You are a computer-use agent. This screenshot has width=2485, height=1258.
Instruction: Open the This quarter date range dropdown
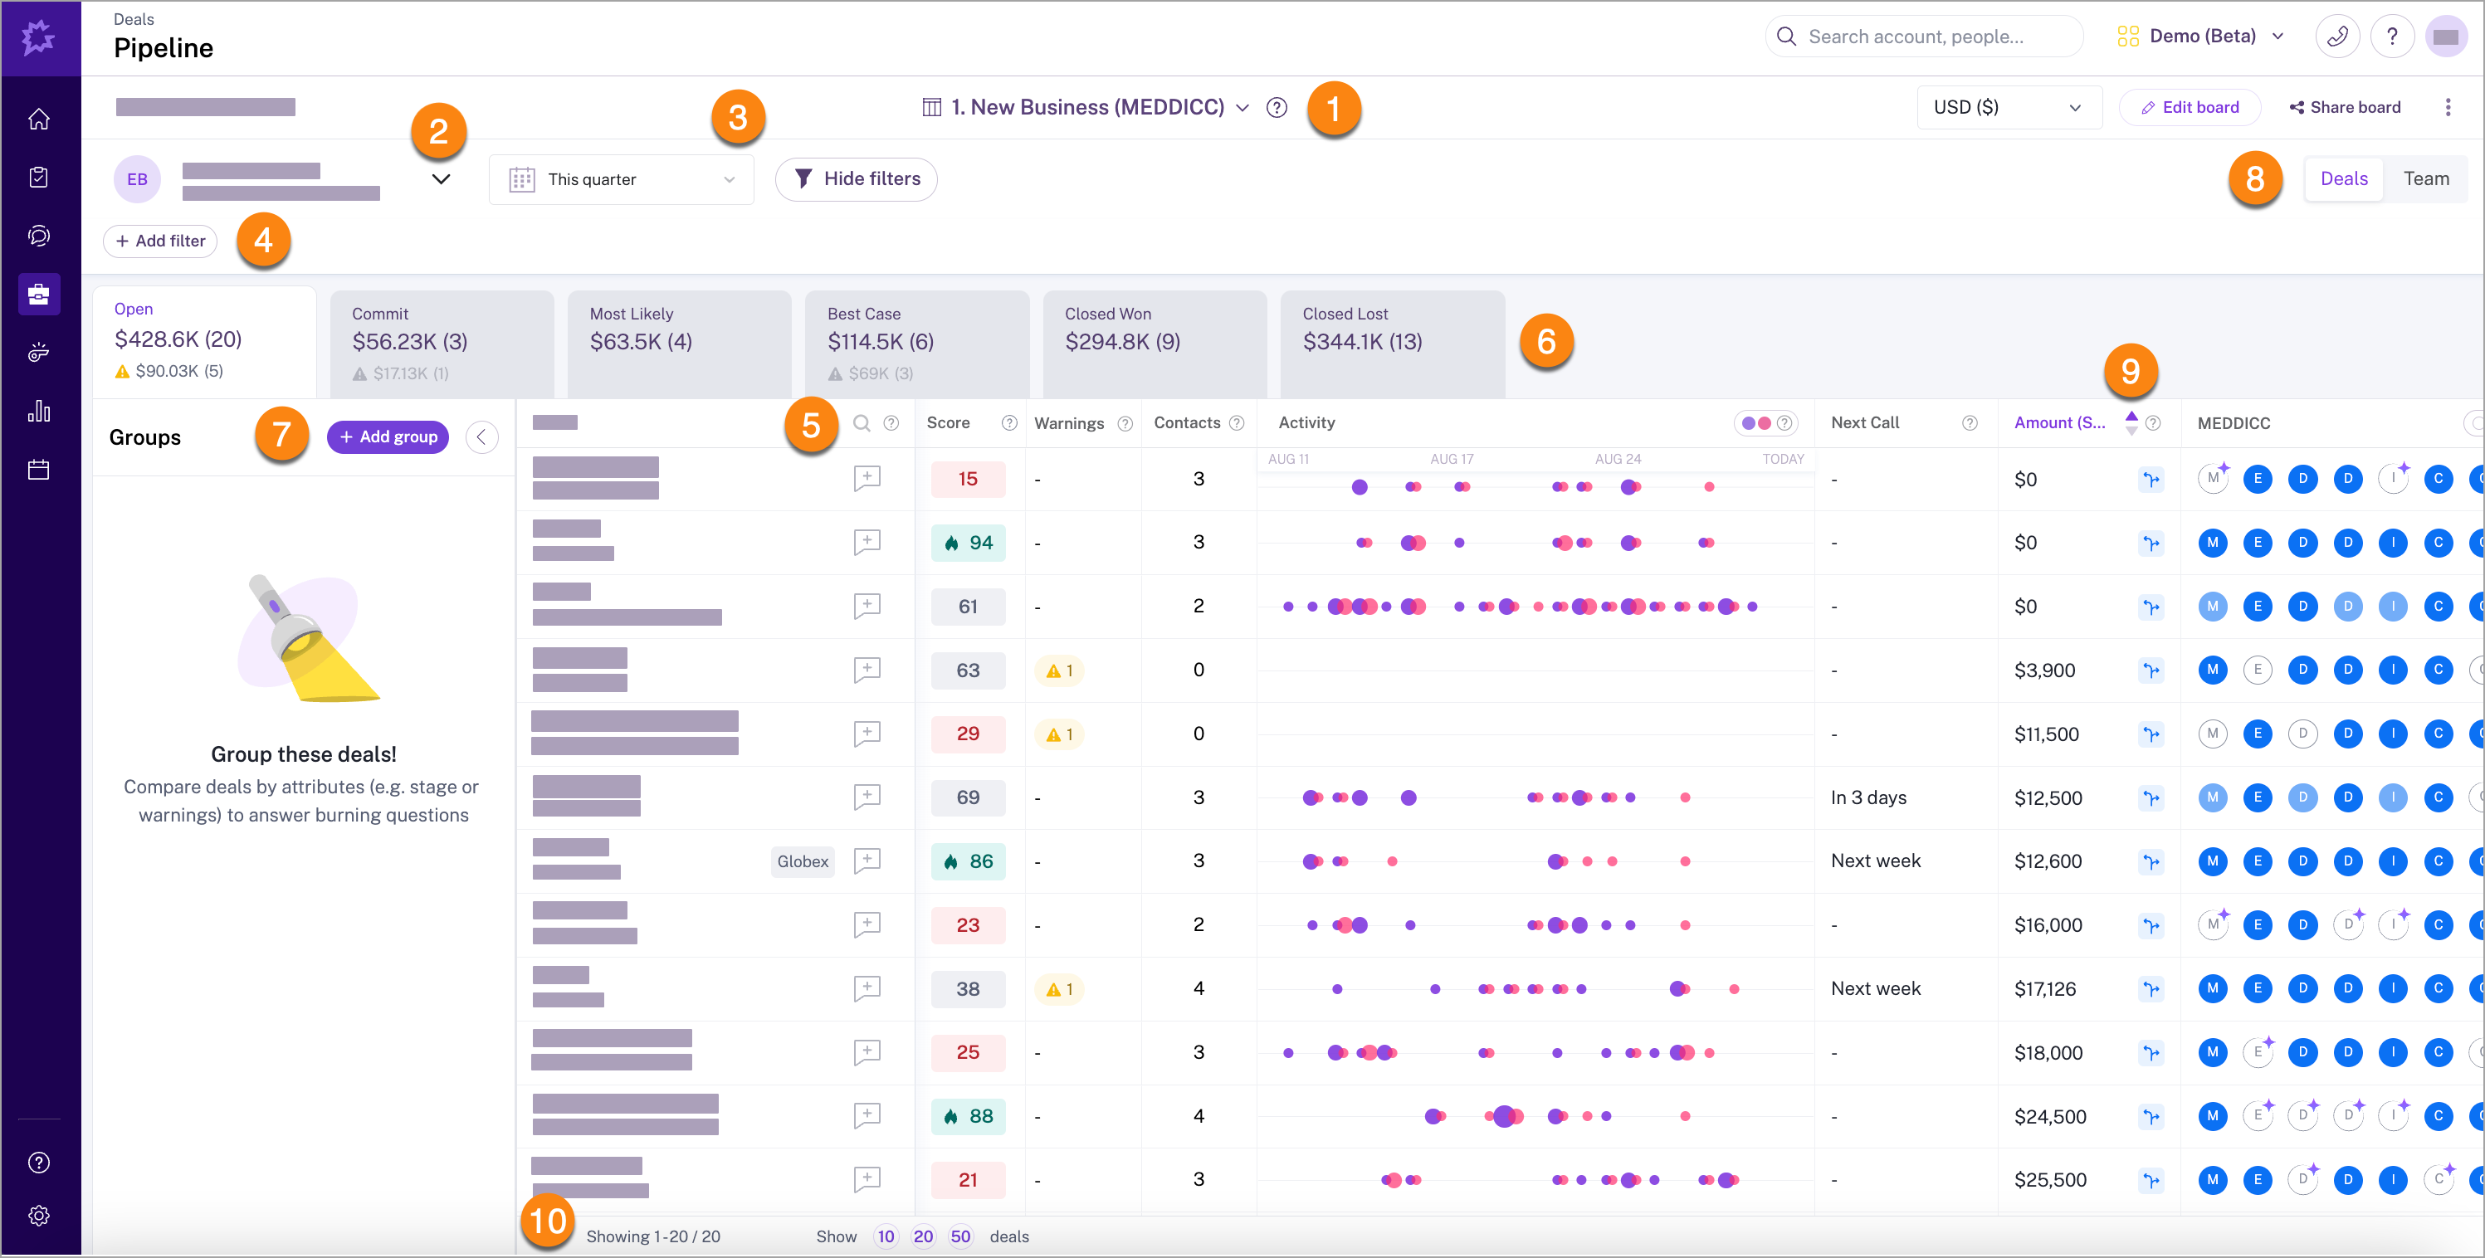621,179
